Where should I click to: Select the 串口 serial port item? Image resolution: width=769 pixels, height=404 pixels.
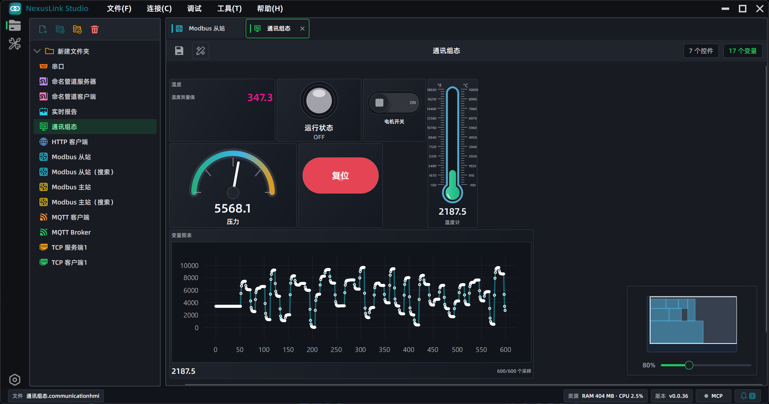pos(95,66)
